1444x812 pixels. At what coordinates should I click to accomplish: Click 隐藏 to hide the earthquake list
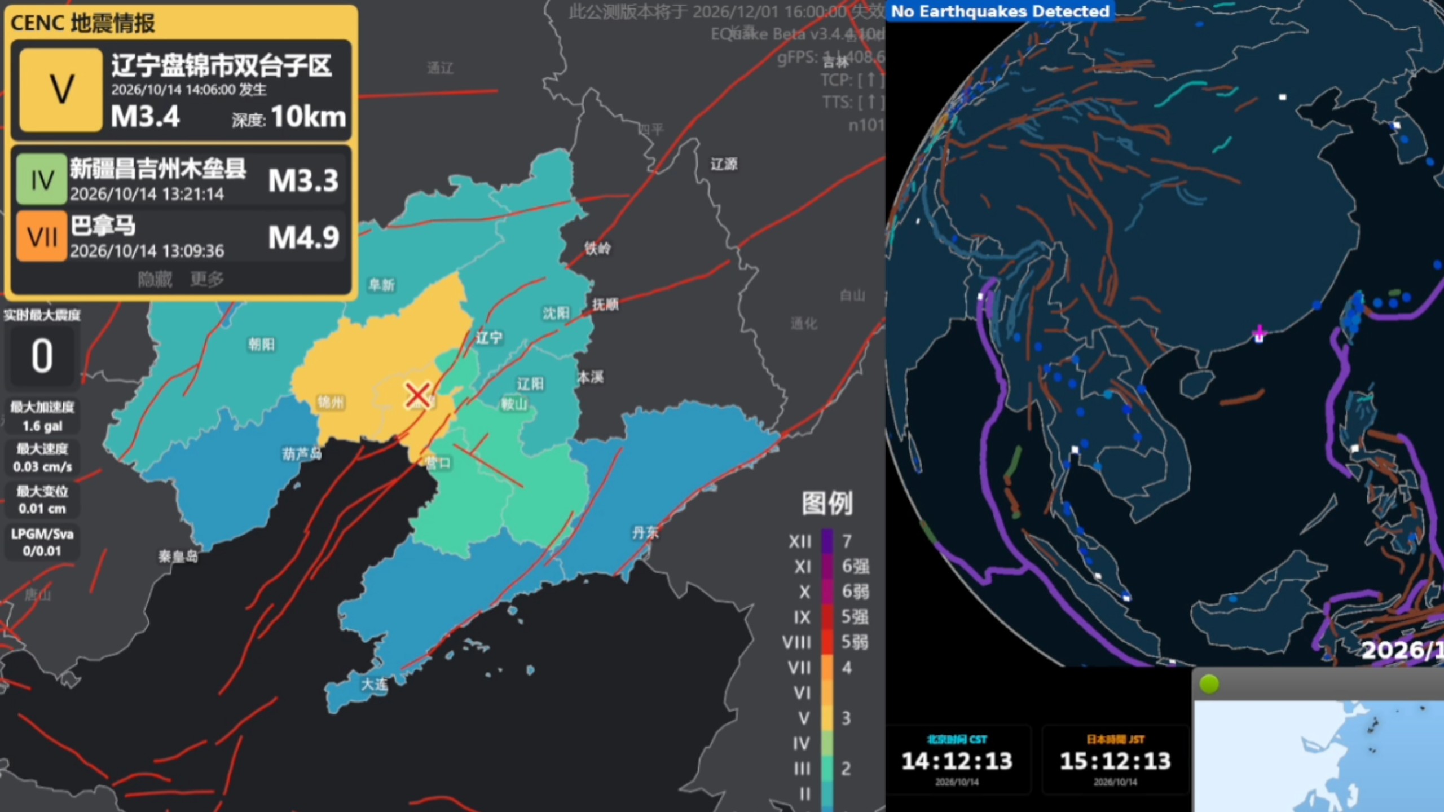pos(155,279)
